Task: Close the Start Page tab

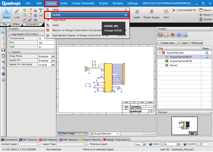Action: [86, 134]
